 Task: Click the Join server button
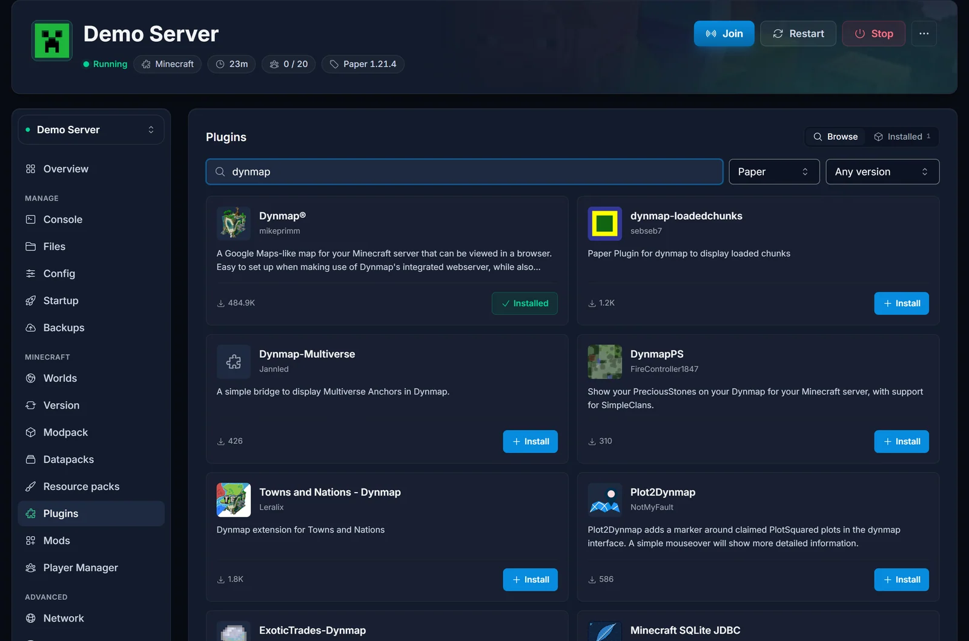point(724,34)
